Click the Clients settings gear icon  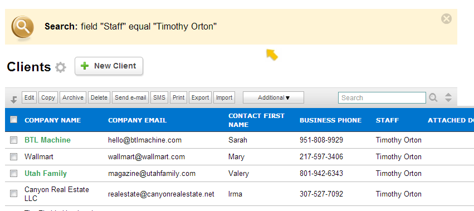(61, 67)
